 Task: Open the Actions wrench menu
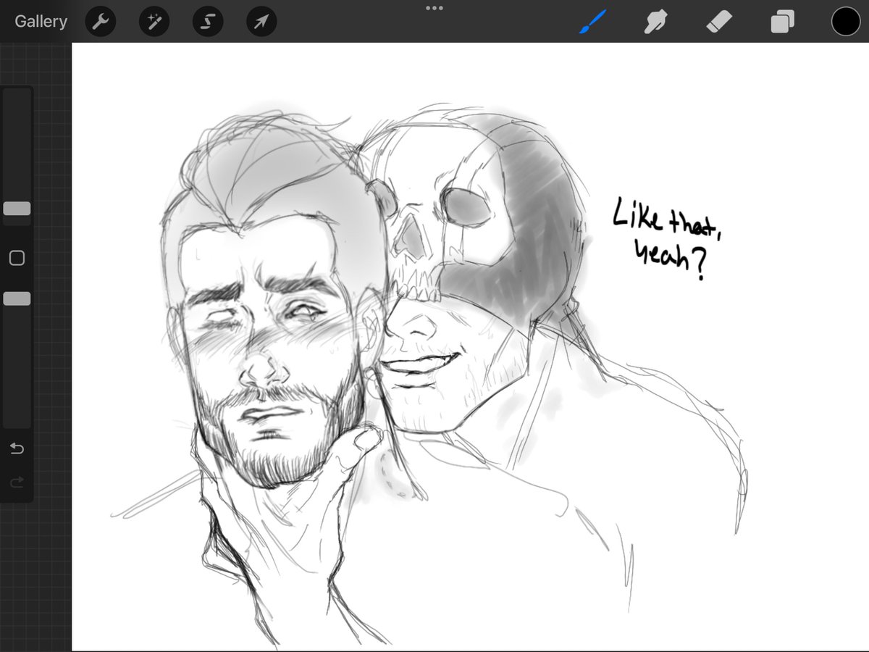[x=101, y=22]
